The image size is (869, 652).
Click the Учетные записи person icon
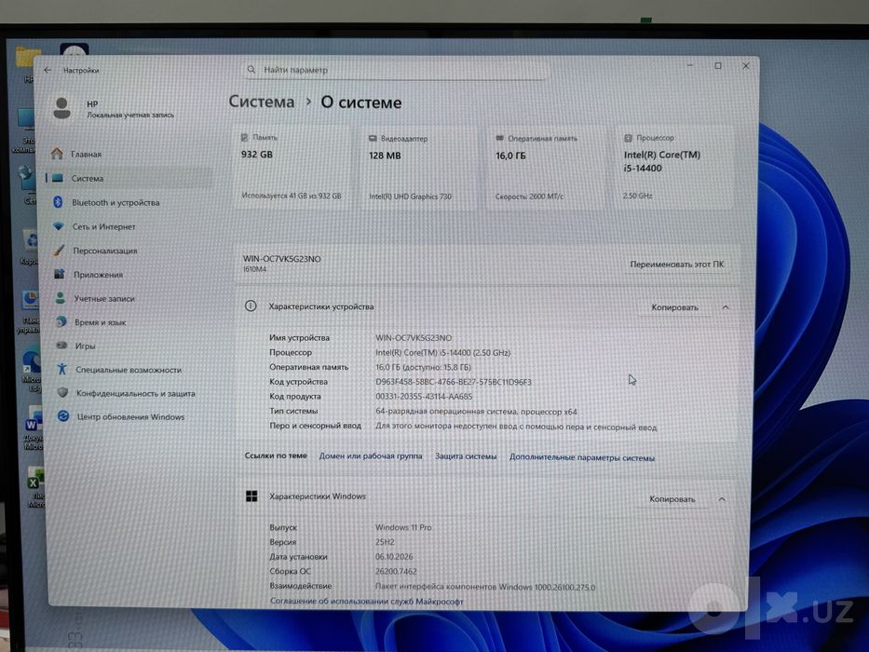click(61, 298)
